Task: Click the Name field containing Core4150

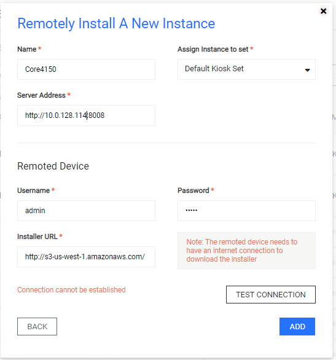Action: click(86, 69)
